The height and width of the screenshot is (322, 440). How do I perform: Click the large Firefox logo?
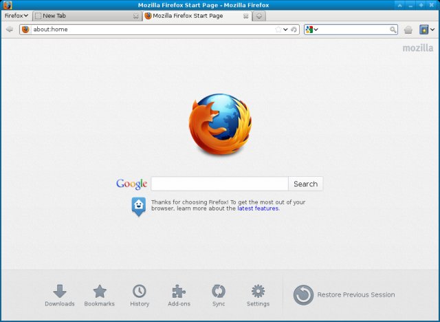coord(220,124)
